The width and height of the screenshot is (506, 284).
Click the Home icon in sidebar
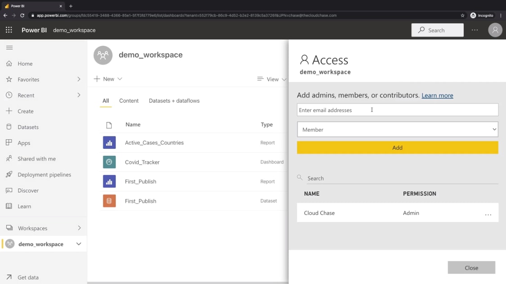[9, 63]
